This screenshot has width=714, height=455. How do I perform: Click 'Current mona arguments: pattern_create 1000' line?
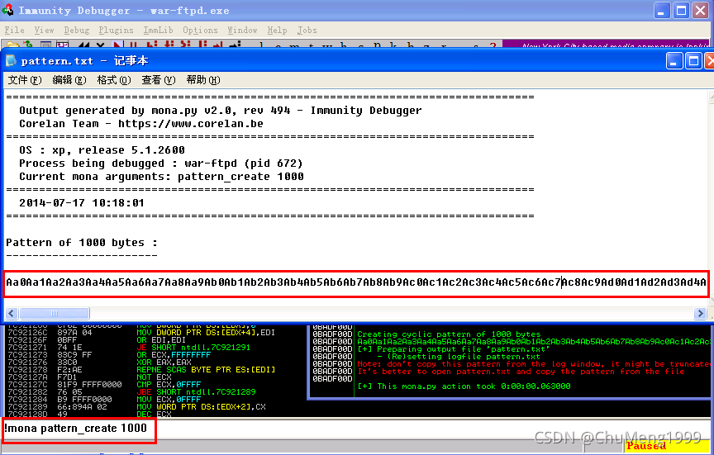tap(161, 177)
